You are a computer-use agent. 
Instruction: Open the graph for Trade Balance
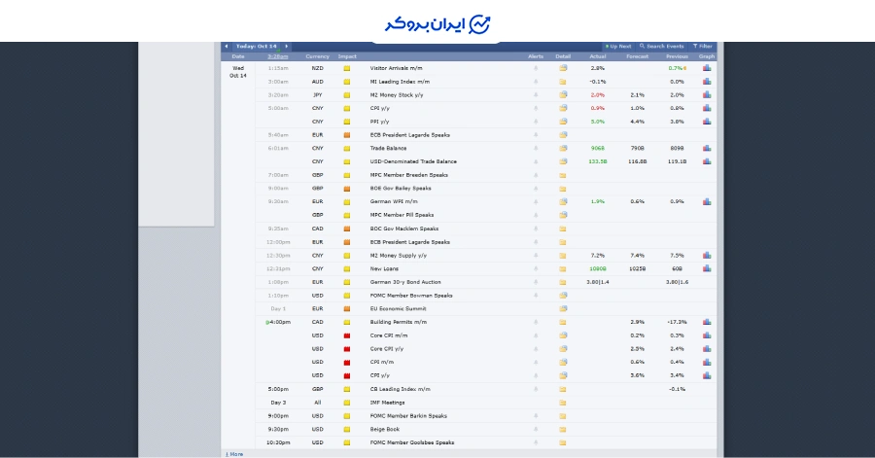pos(707,149)
